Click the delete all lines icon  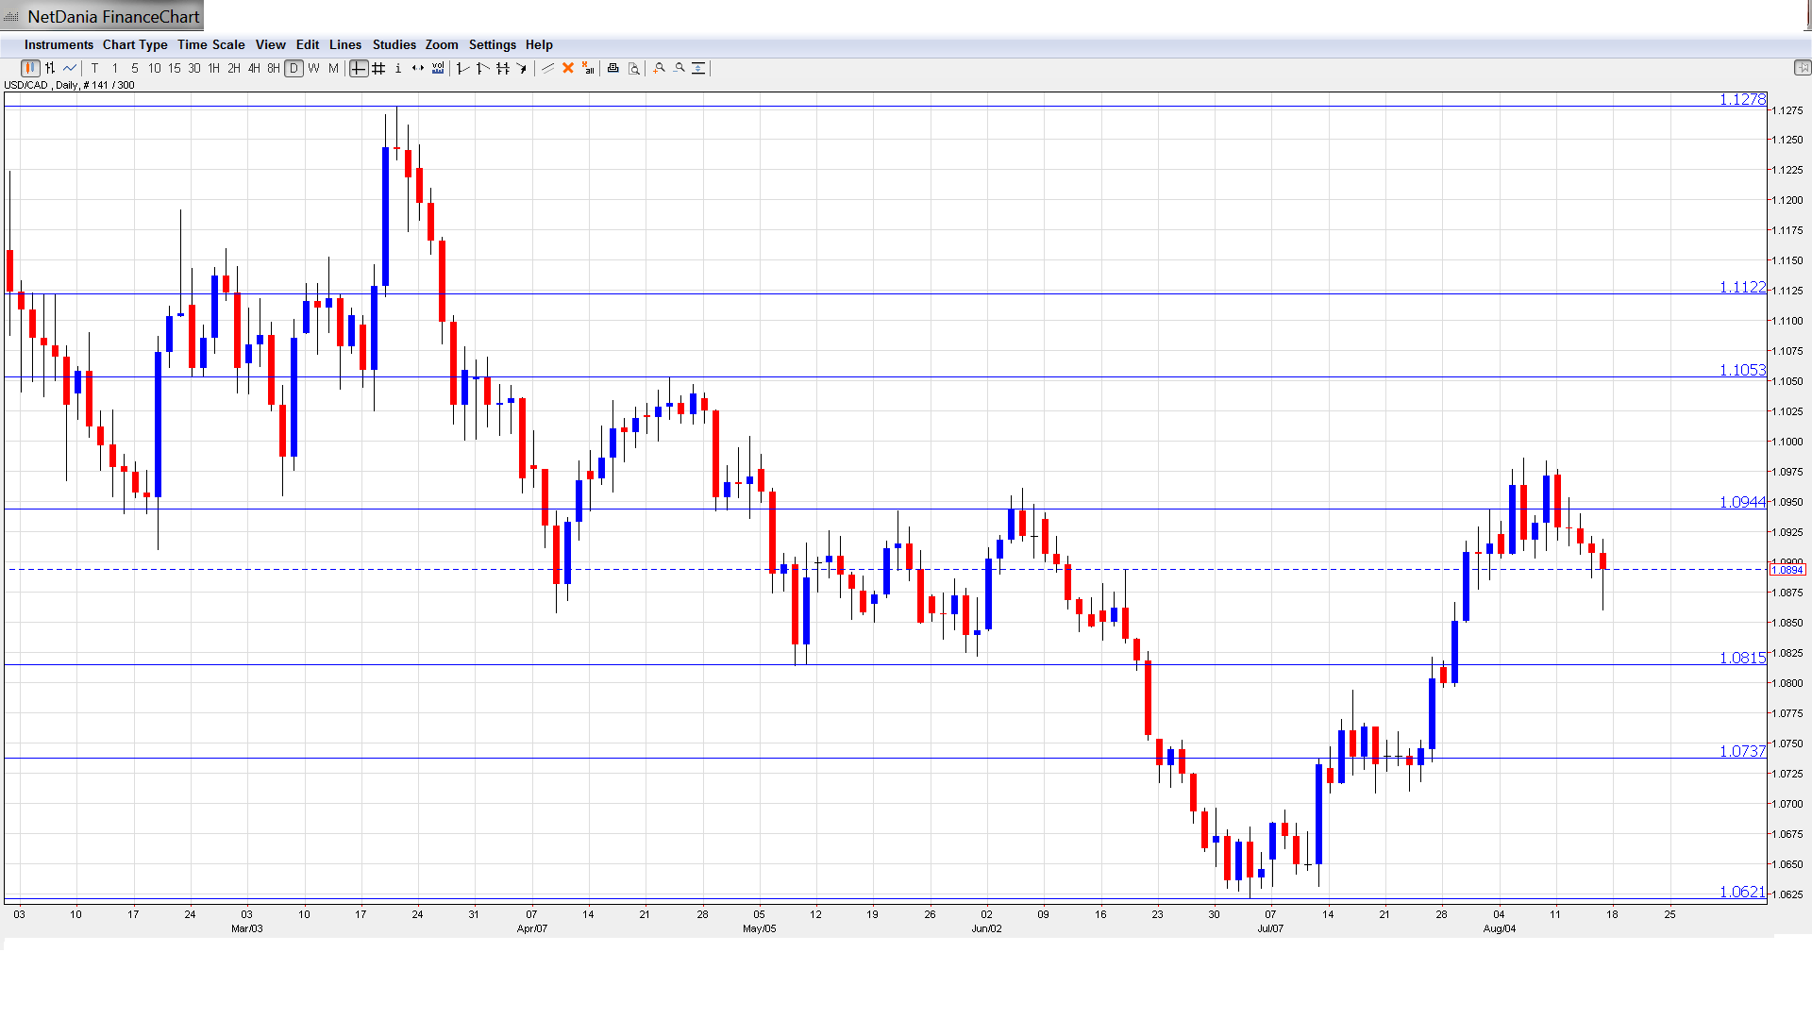coord(588,68)
